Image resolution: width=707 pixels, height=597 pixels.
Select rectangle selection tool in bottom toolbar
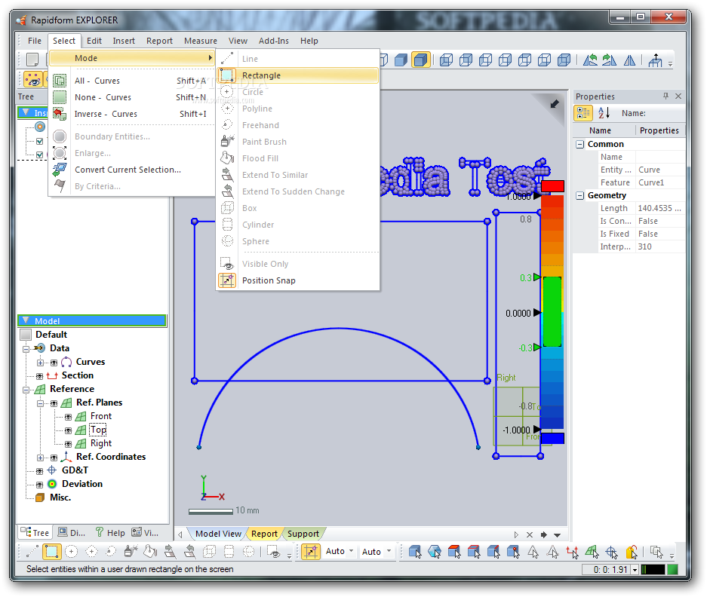pos(51,552)
